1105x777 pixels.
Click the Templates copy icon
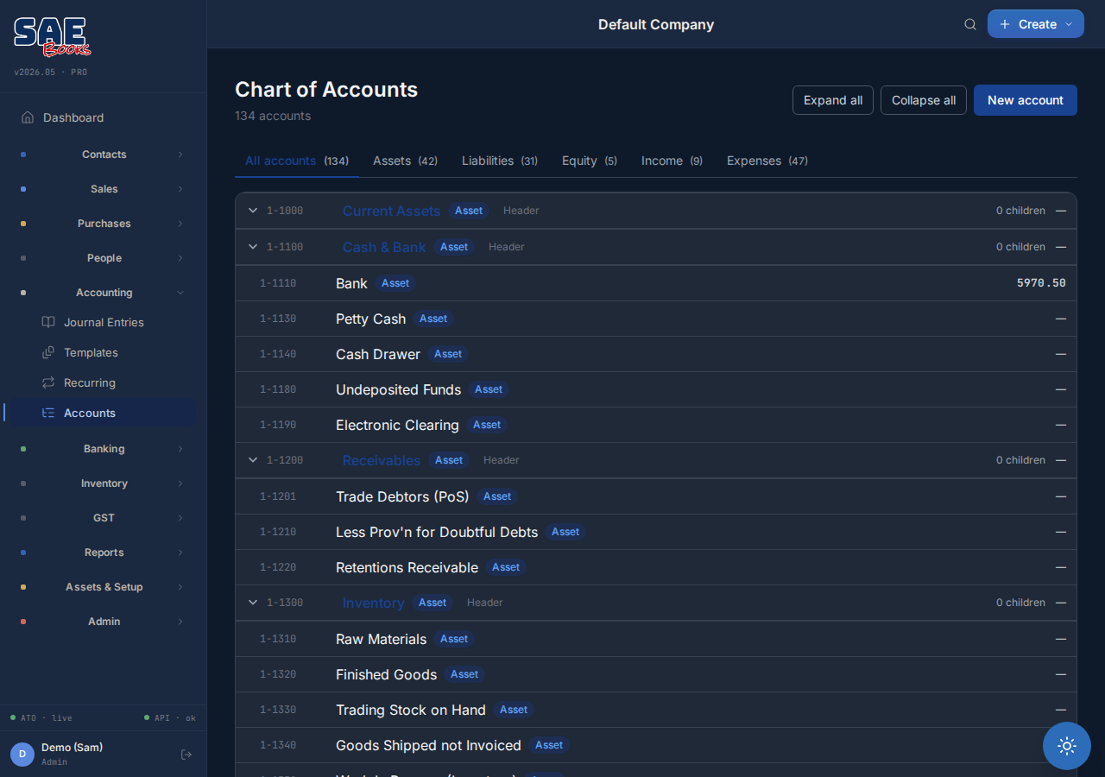pyautogui.click(x=48, y=352)
